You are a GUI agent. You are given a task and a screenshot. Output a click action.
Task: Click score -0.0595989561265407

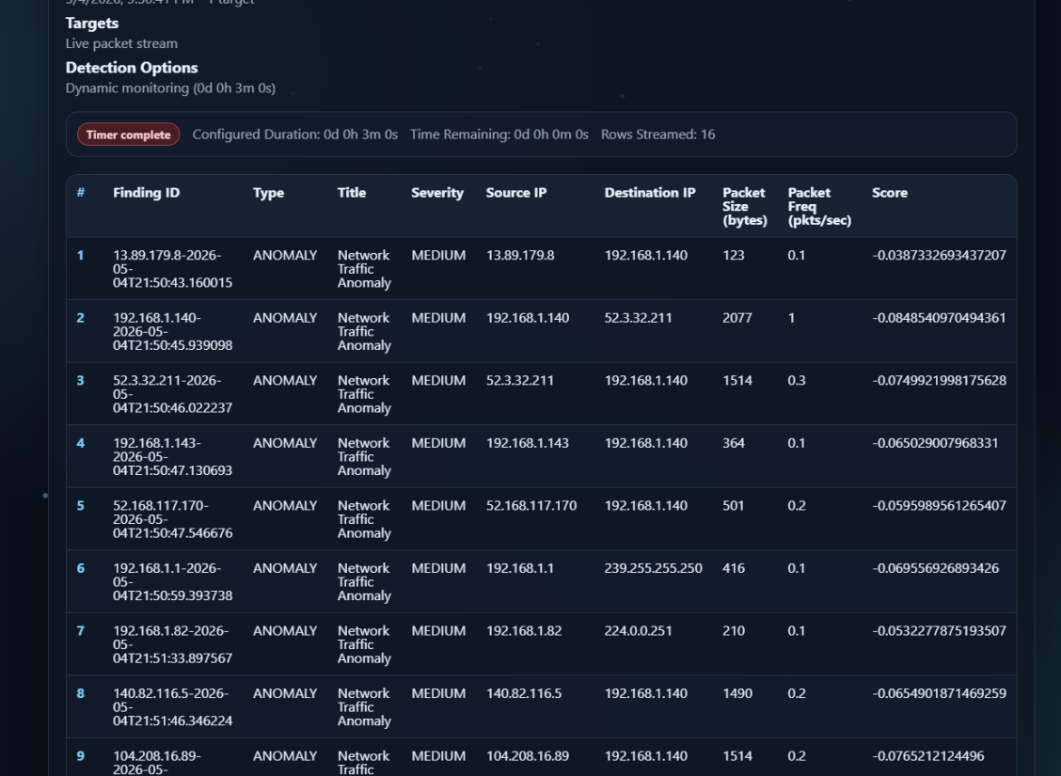pyautogui.click(x=940, y=506)
